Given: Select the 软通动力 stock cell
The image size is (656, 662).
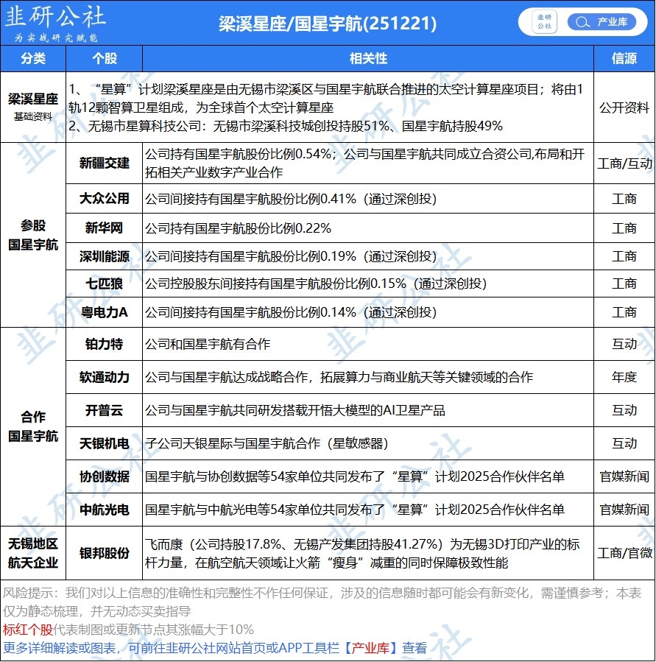Looking at the screenshot, I should (105, 377).
